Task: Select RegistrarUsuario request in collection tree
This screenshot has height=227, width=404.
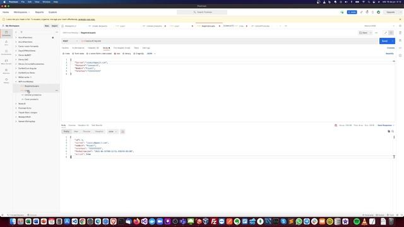Action: 32,86
